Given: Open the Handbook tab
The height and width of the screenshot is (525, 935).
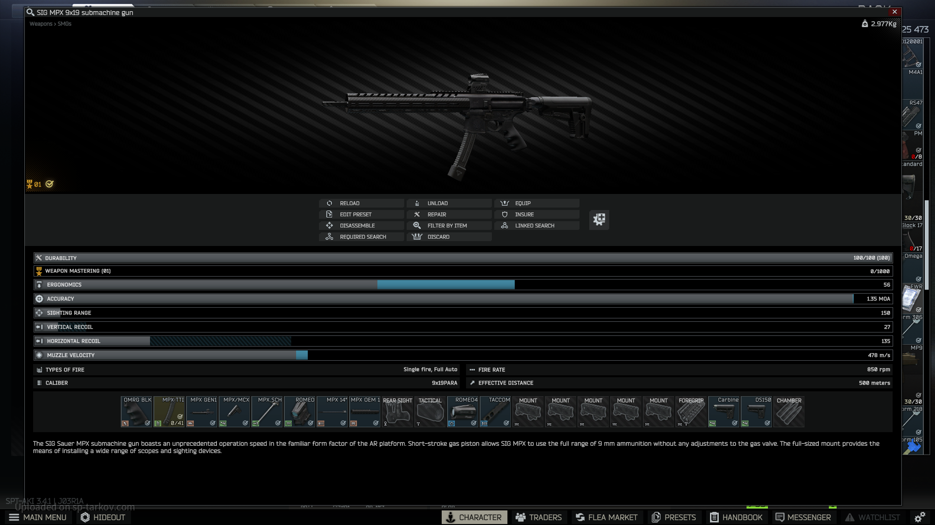Looking at the screenshot, I should click(x=736, y=517).
